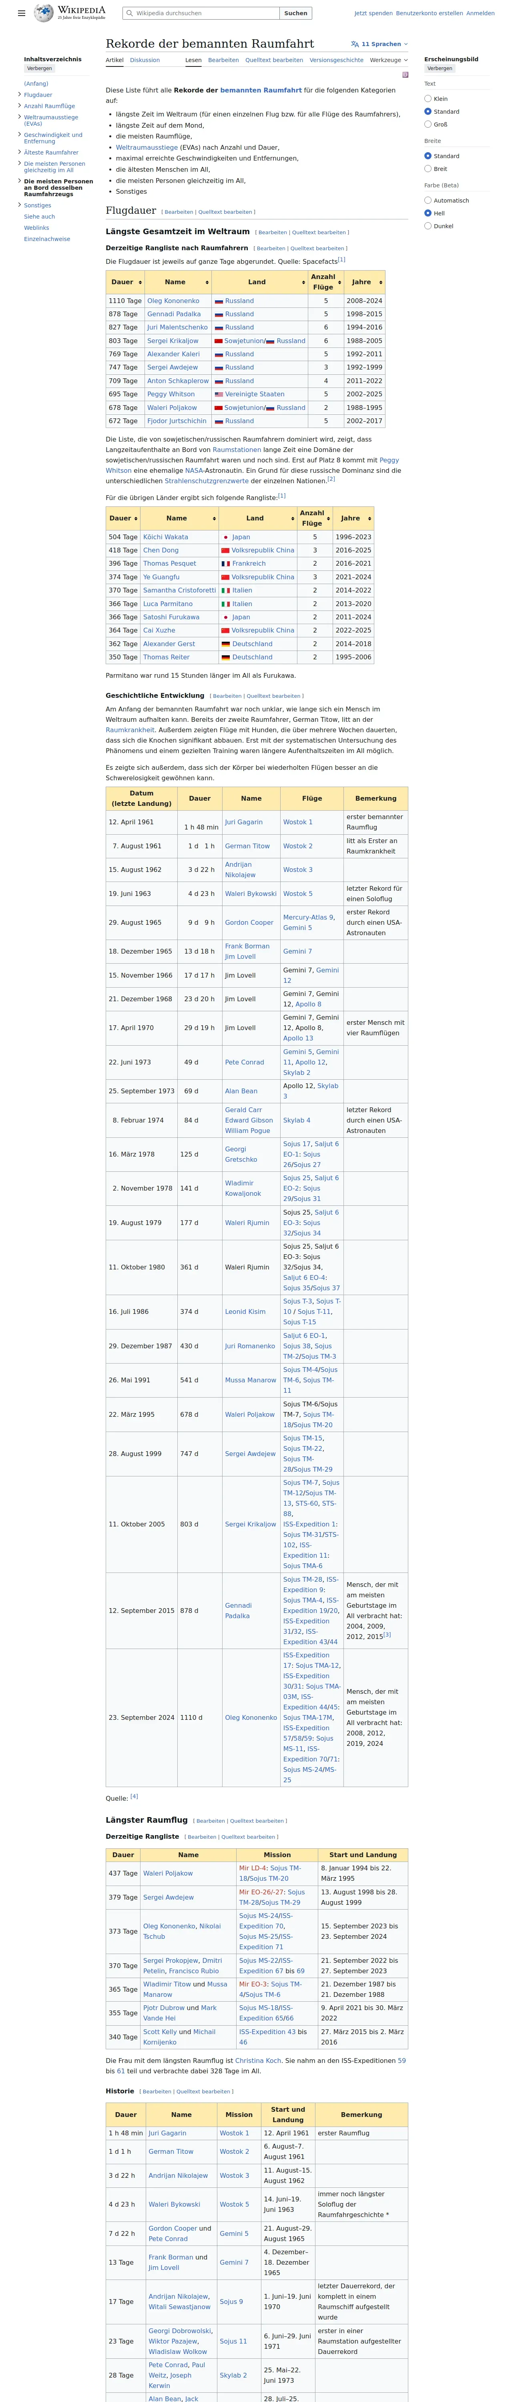Screen dimensions: 514x2402
Task: Expand Älteste Raumfahrer in the contents
Action: point(19,152)
